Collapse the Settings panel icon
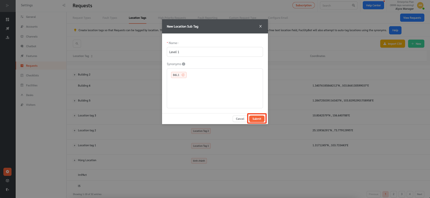Viewport: 430px width, 198px height. click(x=64, y=5)
